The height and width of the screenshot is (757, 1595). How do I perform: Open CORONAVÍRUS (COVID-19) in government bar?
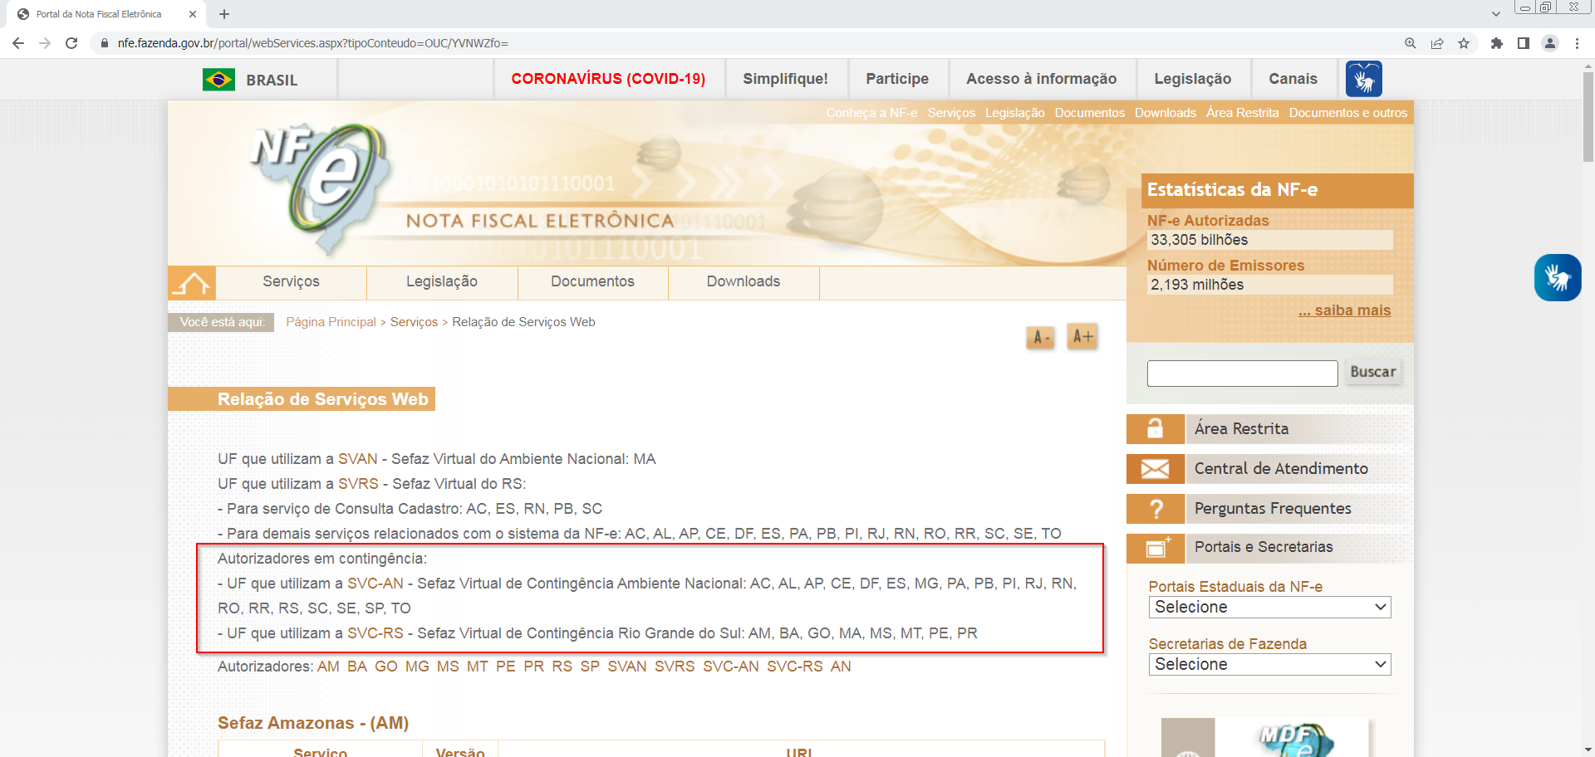pos(608,79)
